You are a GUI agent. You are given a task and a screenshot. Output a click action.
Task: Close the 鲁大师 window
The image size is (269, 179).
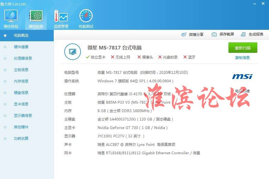coord(263,3)
